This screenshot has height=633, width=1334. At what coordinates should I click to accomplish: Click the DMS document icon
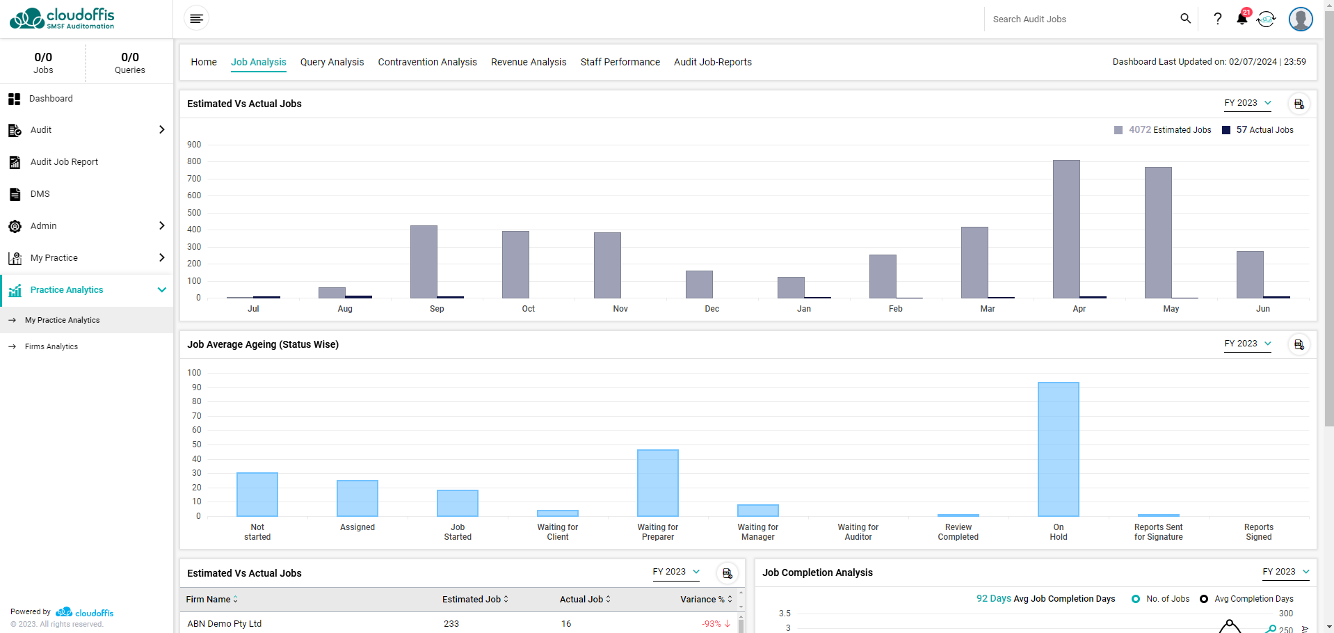click(x=15, y=194)
